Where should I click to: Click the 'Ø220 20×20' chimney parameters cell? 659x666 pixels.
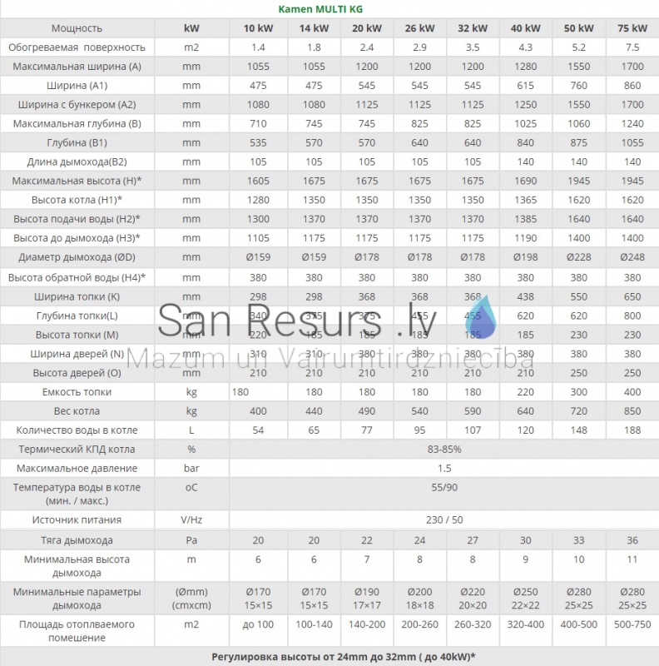(x=473, y=599)
